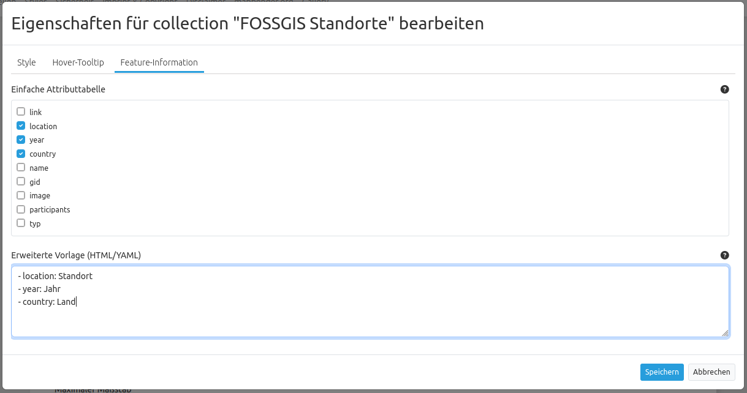Viewport: 747px width, 393px height.
Task: Click help icon for Erweiterte Vorlage
Action: pos(725,255)
